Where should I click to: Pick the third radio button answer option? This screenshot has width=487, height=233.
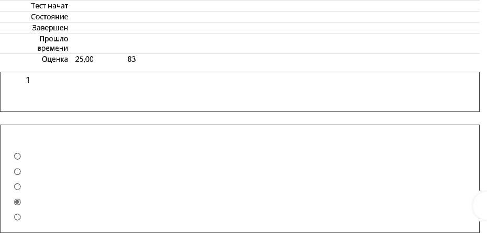(17, 186)
